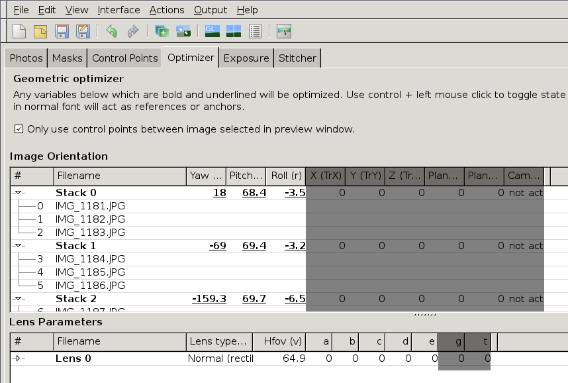Show the control points list

pyautogui.click(x=255, y=30)
